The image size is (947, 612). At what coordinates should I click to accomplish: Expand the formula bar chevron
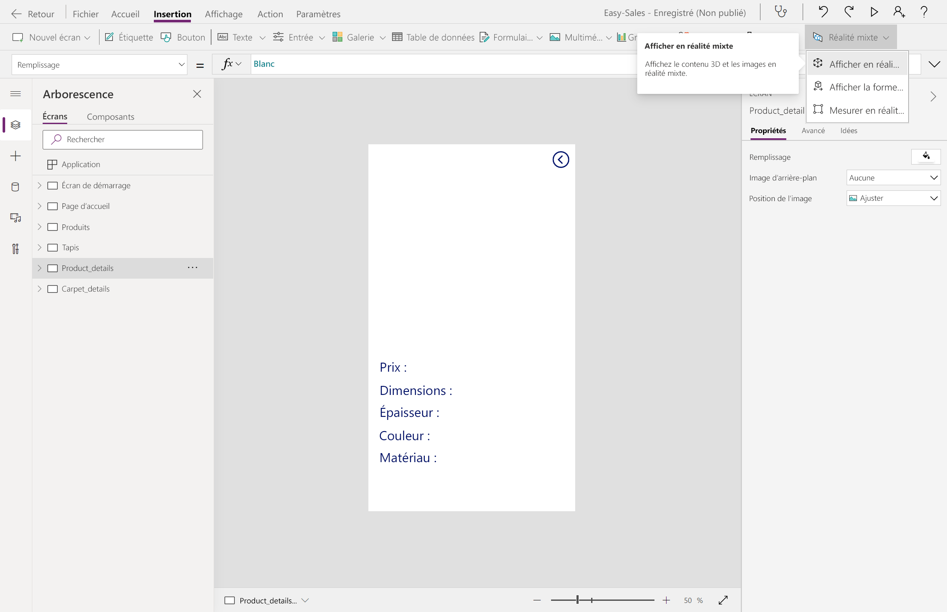tap(934, 65)
